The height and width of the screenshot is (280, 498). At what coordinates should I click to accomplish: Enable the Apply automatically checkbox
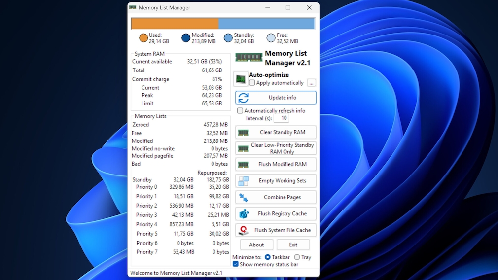tap(252, 83)
